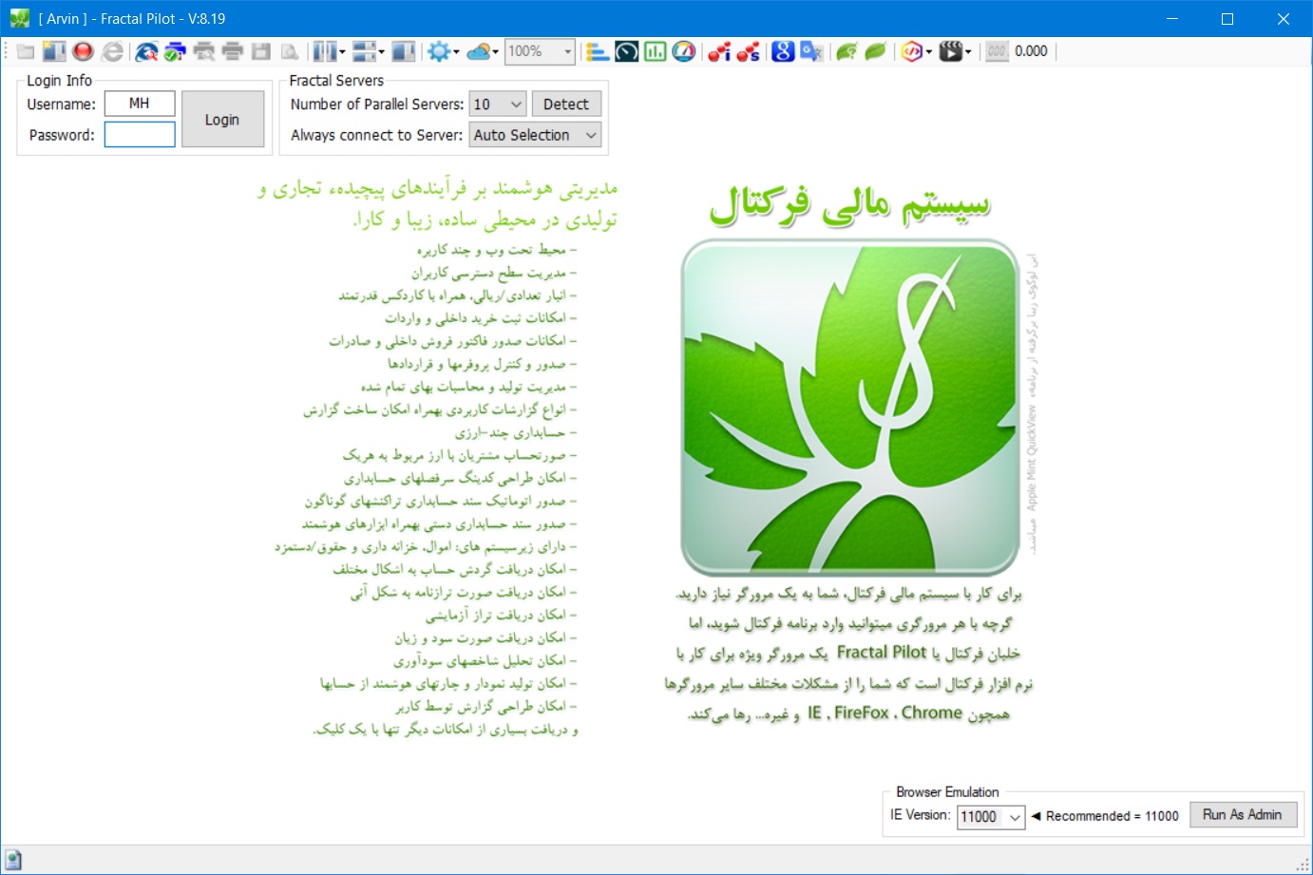Click the find-in-page magnifier icon

pyautogui.click(x=290, y=51)
